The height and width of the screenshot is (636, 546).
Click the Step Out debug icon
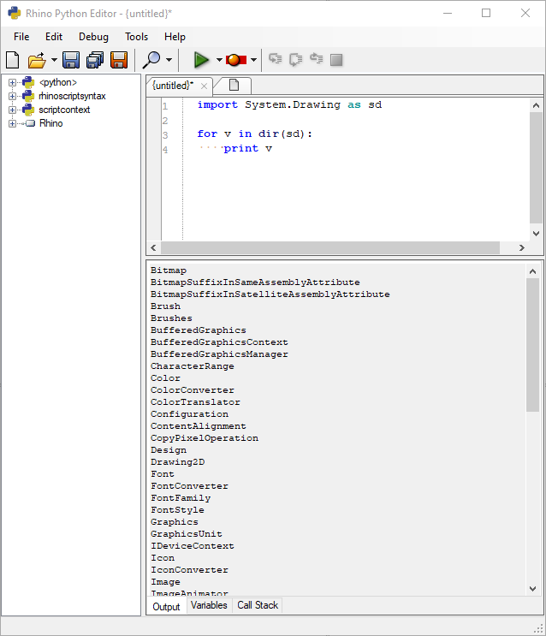click(x=316, y=59)
